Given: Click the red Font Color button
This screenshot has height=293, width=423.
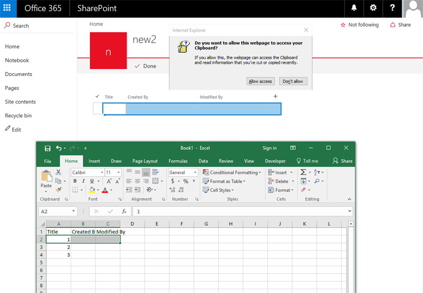Looking at the screenshot, I should coord(105,190).
